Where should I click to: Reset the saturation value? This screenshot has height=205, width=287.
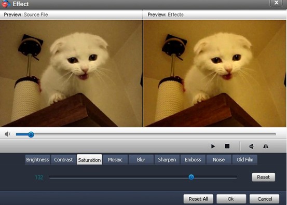pos(264,177)
